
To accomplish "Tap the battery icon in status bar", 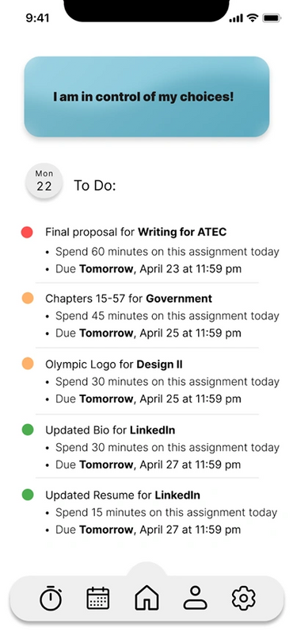I will tap(272, 17).
